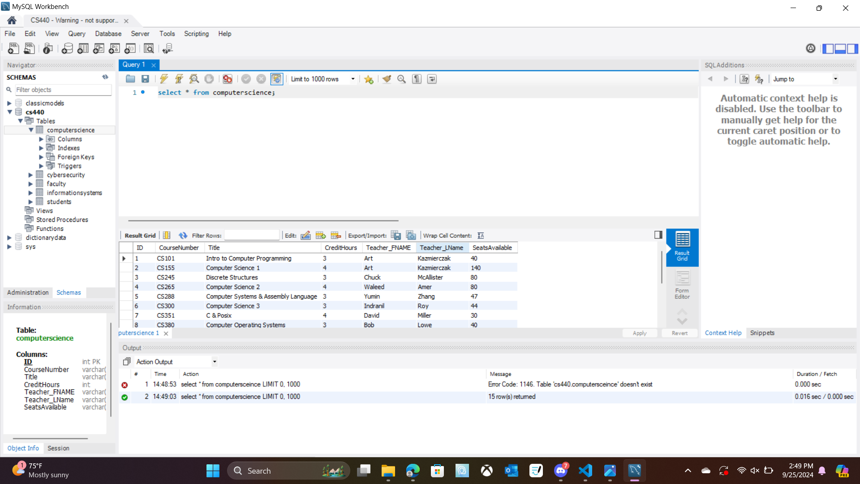Screen dimensions: 860x484
Task: Toggle the result panel visibility square
Action: 658,234
